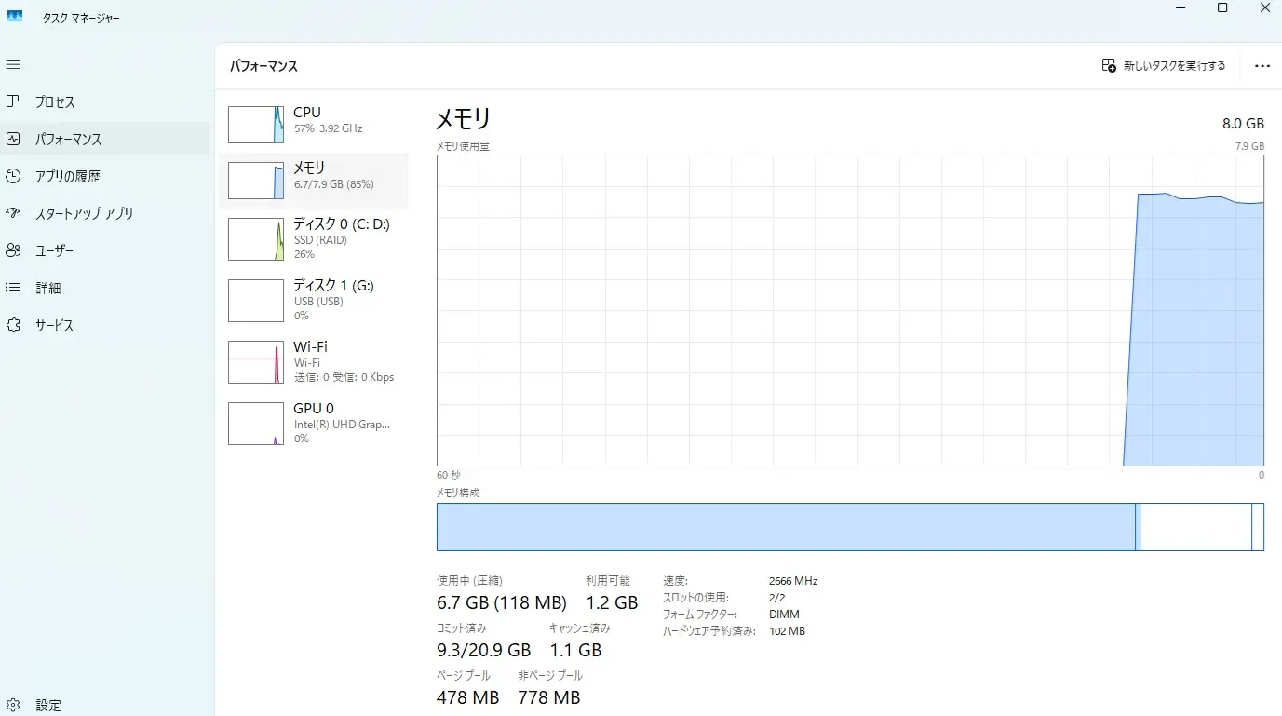Click 新しいタスクを実行する button text
Viewport: 1282px width, 716px height.
coord(1175,66)
